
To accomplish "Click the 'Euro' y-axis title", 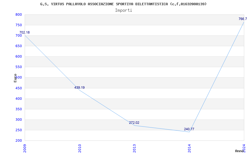I will pos(15,78).
